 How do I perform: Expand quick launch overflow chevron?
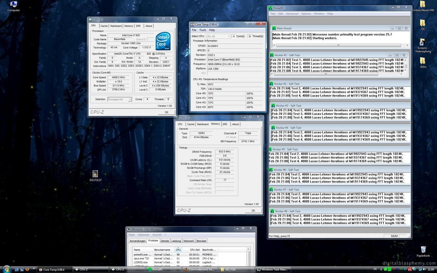tap(33, 269)
